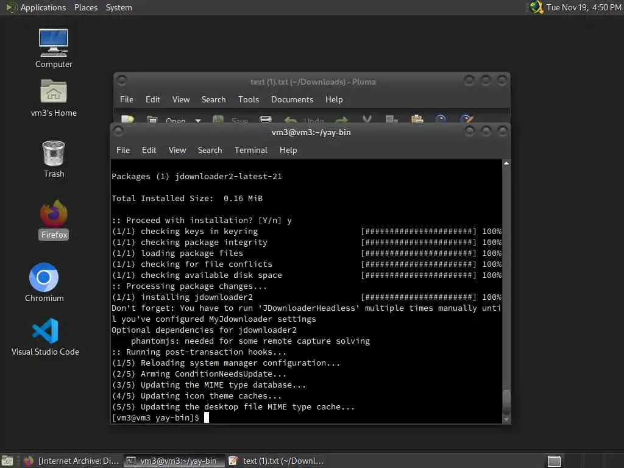Click the Find magnifier icon in Pluma
Image resolution: width=624 pixels, height=468 pixels.
point(441,119)
